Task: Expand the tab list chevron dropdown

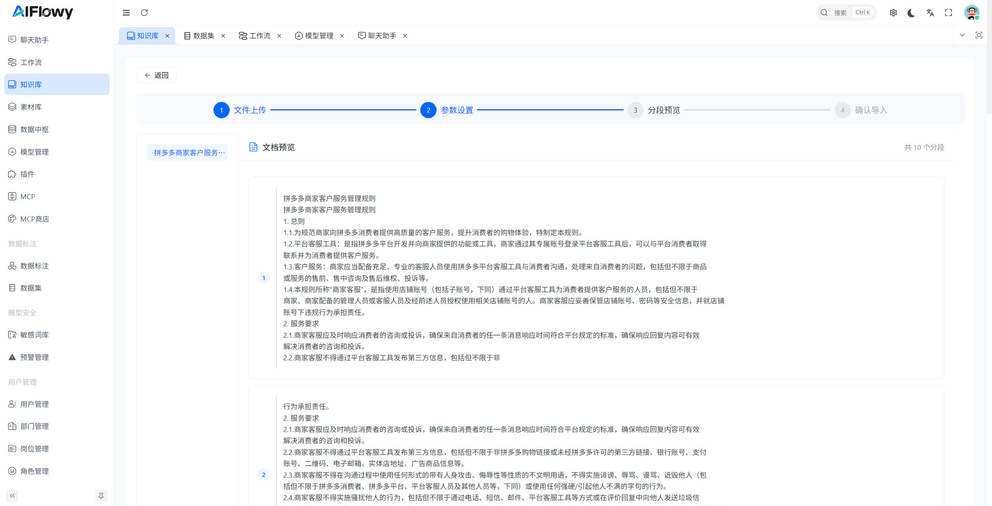Action: (x=962, y=35)
